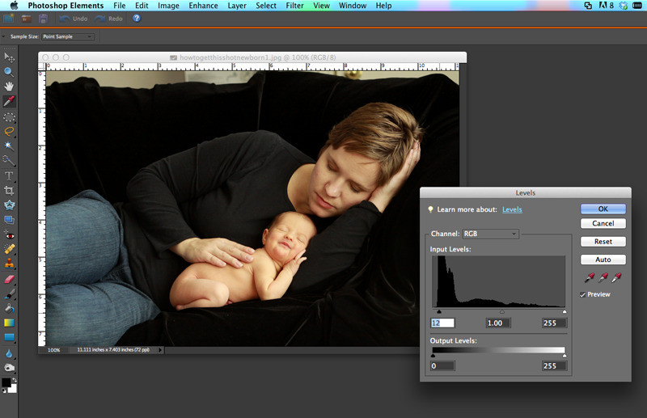This screenshot has height=418, width=647.
Task: Select the Zoom magnifier tool
Action: [9, 72]
